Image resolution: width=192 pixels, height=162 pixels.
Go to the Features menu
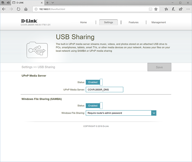coord(133,22)
